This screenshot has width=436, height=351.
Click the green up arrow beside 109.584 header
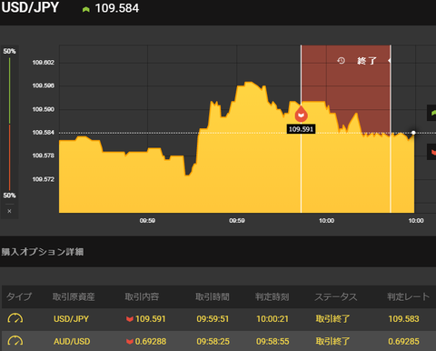(86, 10)
